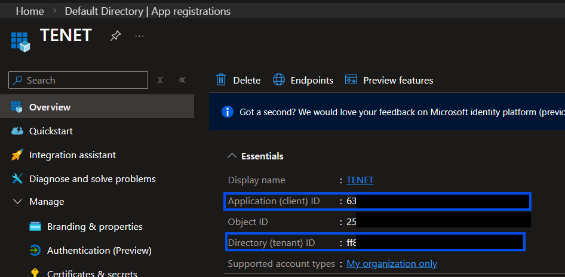Click the expand/collapse toggle beside Search
The height and width of the screenshot is (277, 565).
pyautogui.click(x=160, y=80)
